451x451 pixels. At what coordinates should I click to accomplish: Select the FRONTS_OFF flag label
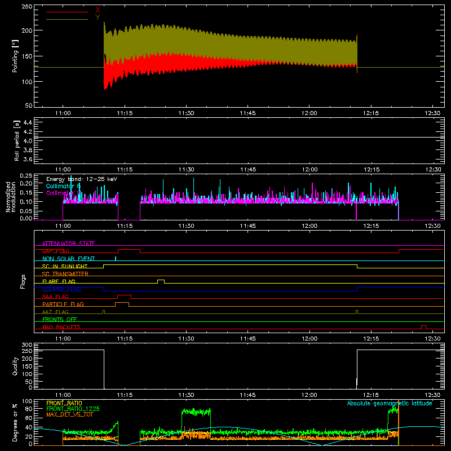point(60,320)
